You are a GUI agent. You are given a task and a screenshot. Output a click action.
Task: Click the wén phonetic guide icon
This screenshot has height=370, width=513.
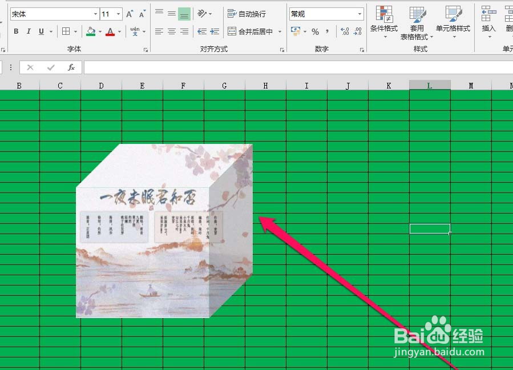tap(135, 31)
